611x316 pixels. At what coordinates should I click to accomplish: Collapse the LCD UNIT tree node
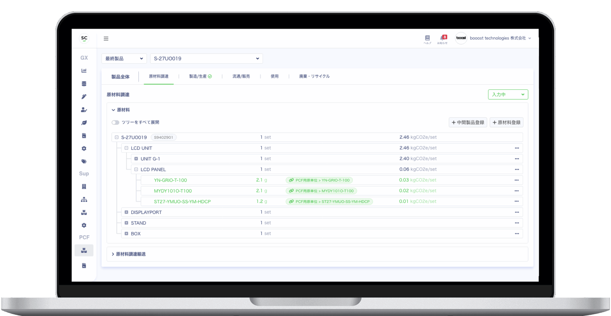[126, 148]
